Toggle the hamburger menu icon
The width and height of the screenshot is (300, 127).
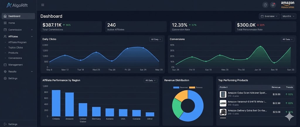click(x=43, y=5)
